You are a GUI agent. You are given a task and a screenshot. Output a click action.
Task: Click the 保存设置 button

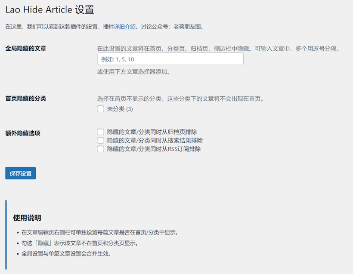click(20, 173)
